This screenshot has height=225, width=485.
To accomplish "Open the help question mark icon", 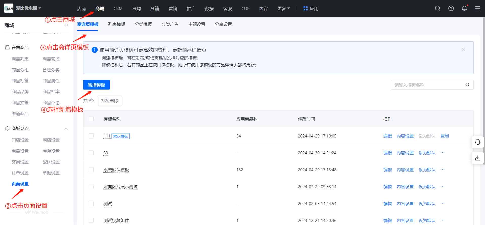I will [x=451, y=9].
